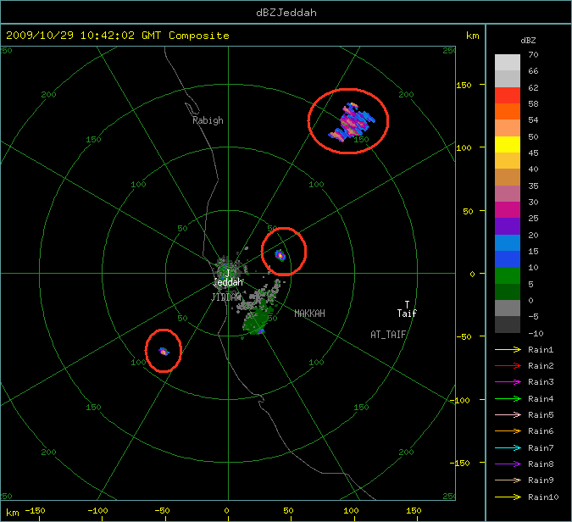The height and width of the screenshot is (522, 572).
Task: Pick the magenta 25–30 dBZ legend swatch
Action: [x=508, y=210]
